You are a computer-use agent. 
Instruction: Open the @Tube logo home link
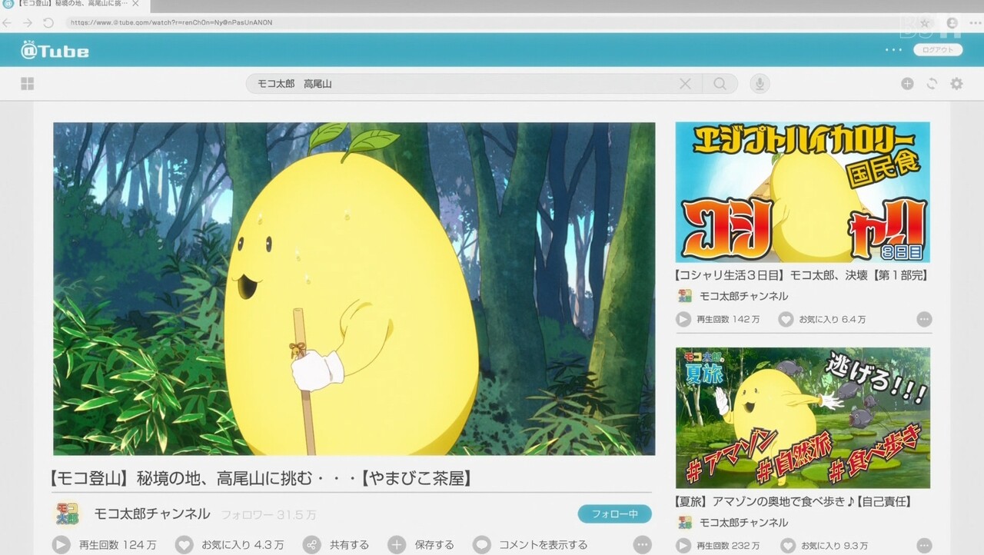tap(55, 51)
